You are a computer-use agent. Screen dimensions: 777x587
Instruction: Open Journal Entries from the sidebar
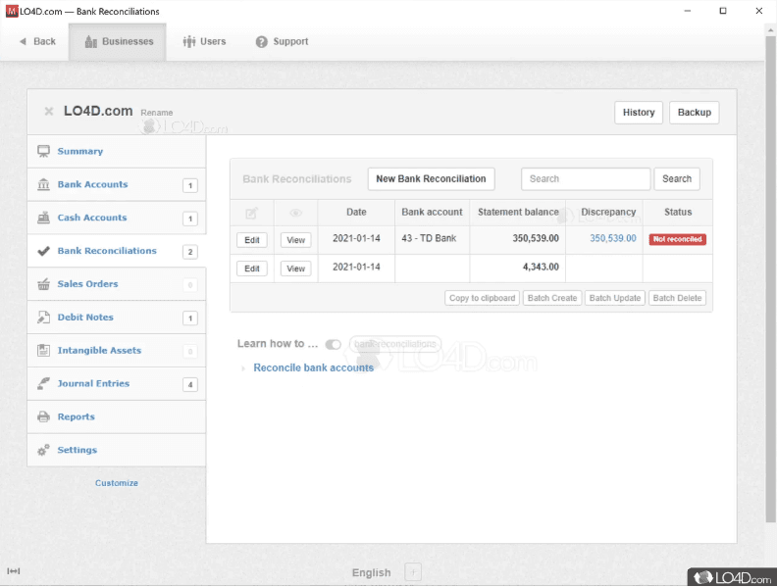[x=117, y=383]
